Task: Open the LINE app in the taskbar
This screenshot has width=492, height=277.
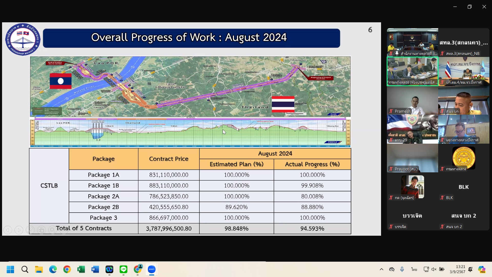Action: [124, 269]
